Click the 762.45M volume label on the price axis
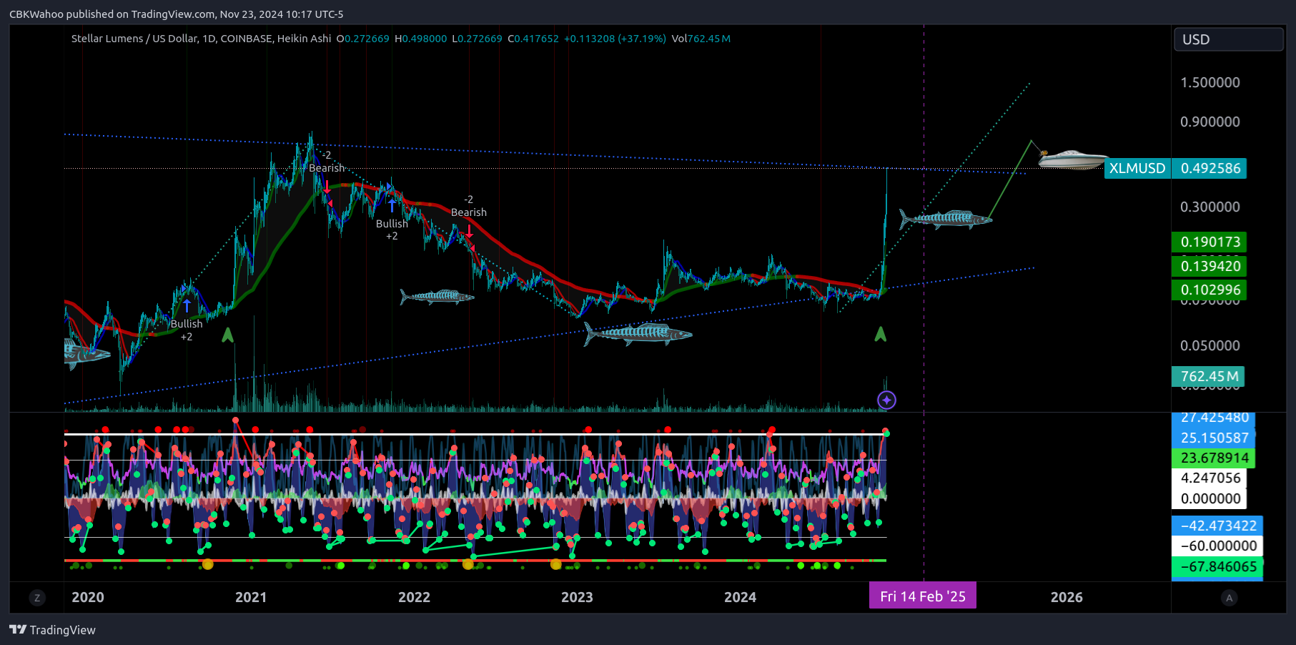This screenshot has height=645, width=1296. [x=1208, y=376]
